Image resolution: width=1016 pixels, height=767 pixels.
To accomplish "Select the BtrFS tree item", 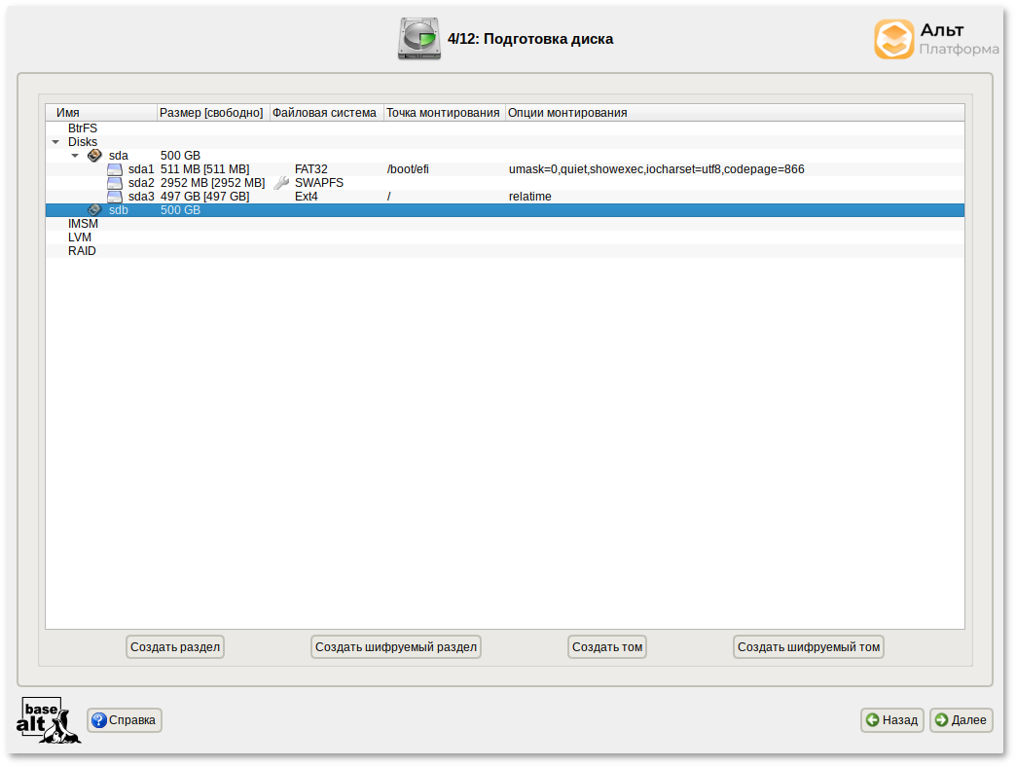I will [x=83, y=128].
